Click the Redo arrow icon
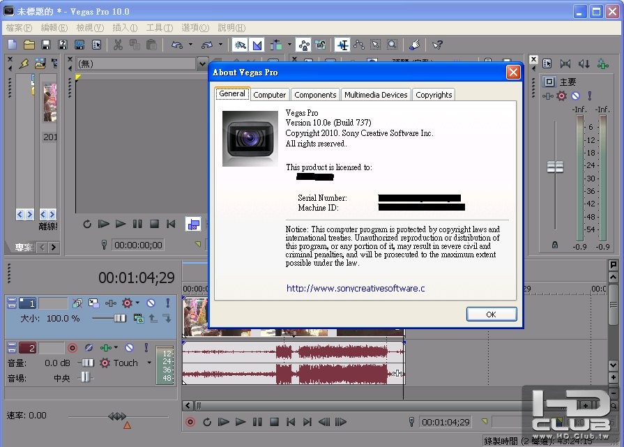Image resolution: width=624 pixels, height=447 pixels. [x=207, y=45]
